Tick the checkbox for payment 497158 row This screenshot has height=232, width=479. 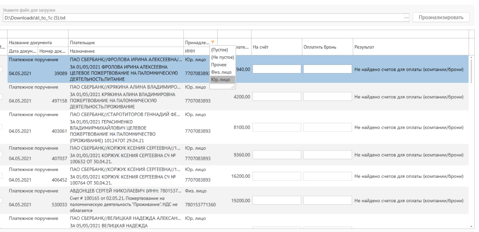(1, 97)
